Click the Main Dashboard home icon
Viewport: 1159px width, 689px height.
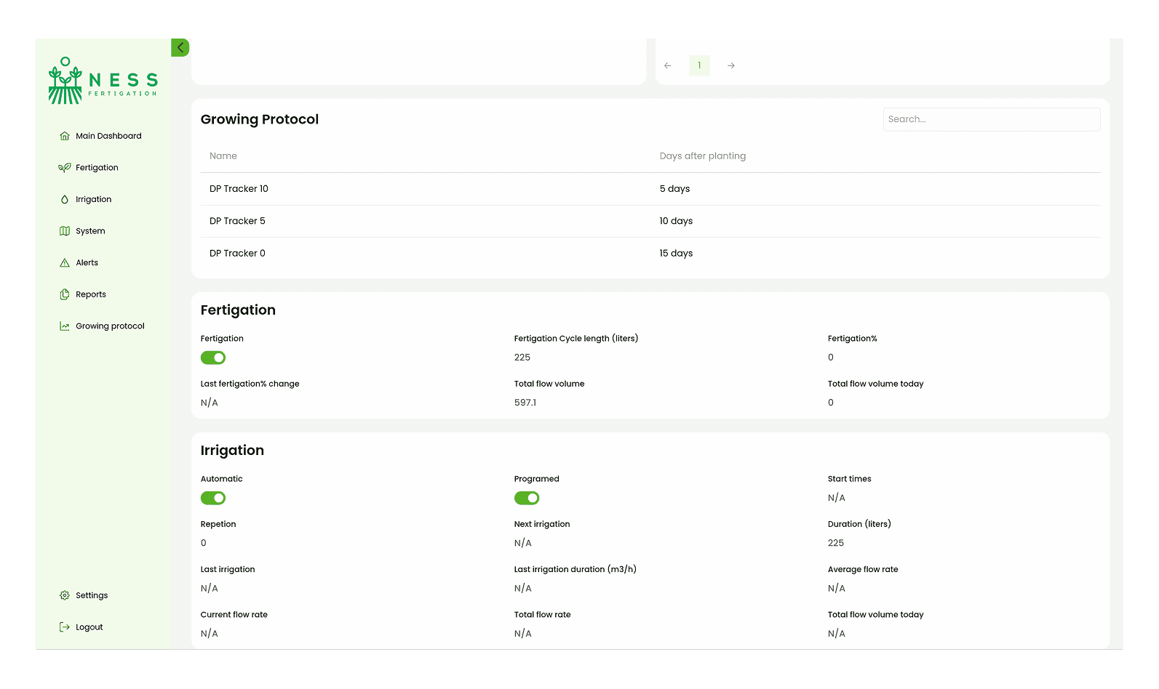65,136
